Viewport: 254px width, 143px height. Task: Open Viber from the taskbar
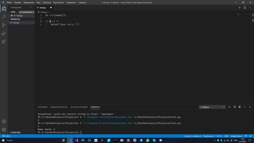135,140
